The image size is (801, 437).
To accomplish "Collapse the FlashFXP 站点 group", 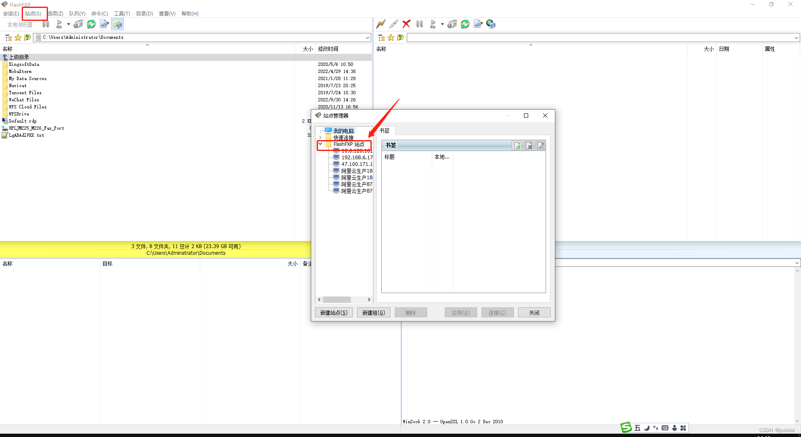I will pyautogui.click(x=320, y=144).
